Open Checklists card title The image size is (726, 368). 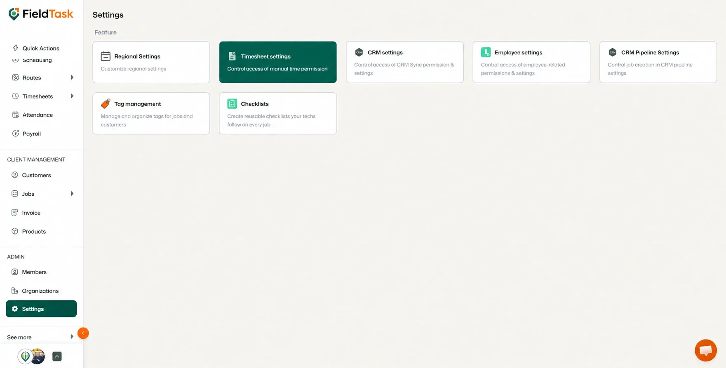[254, 104]
